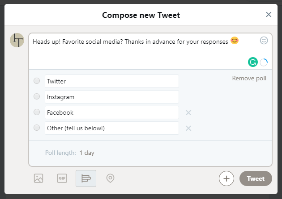Click the Remove poll link
The height and width of the screenshot is (199, 282).
click(x=249, y=78)
